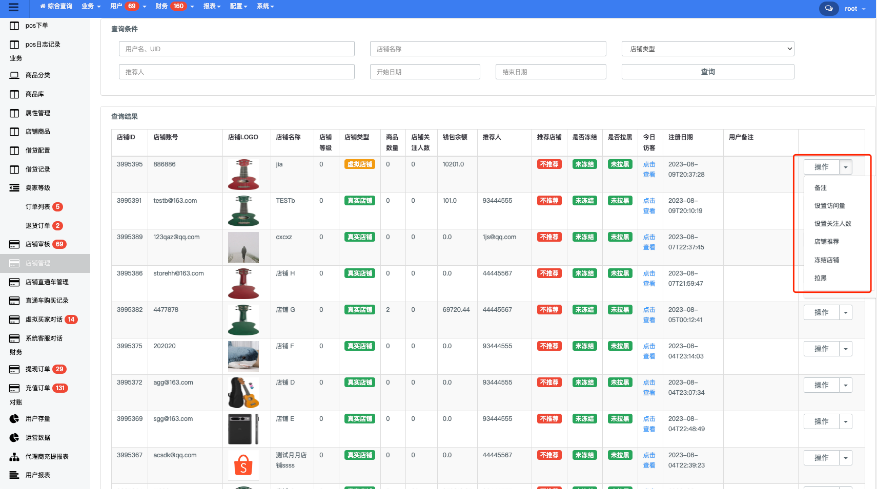Click the 直通车购买记录 card icon
877x489 pixels.
[x=14, y=301]
